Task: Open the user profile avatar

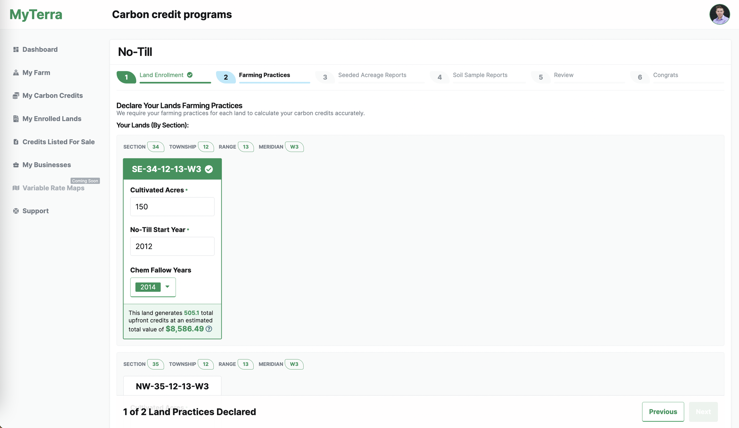Action: click(719, 14)
